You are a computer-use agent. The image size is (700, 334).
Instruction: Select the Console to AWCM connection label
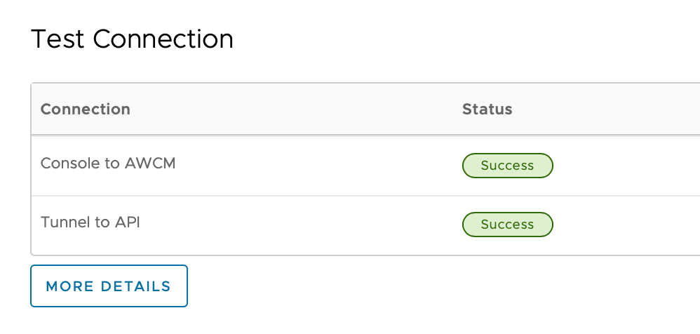pyautogui.click(x=108, y=163)
